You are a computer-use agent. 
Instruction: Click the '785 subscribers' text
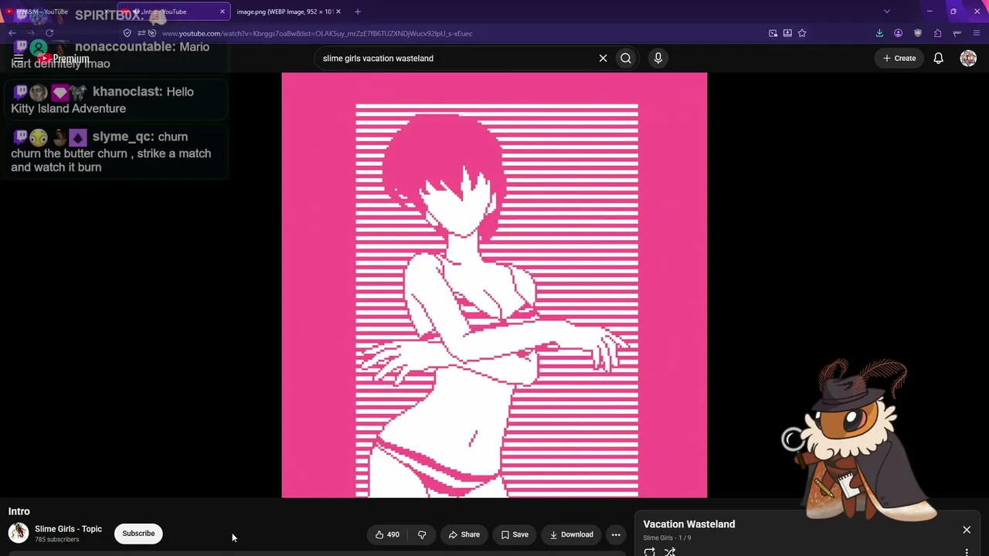[57, 540]
